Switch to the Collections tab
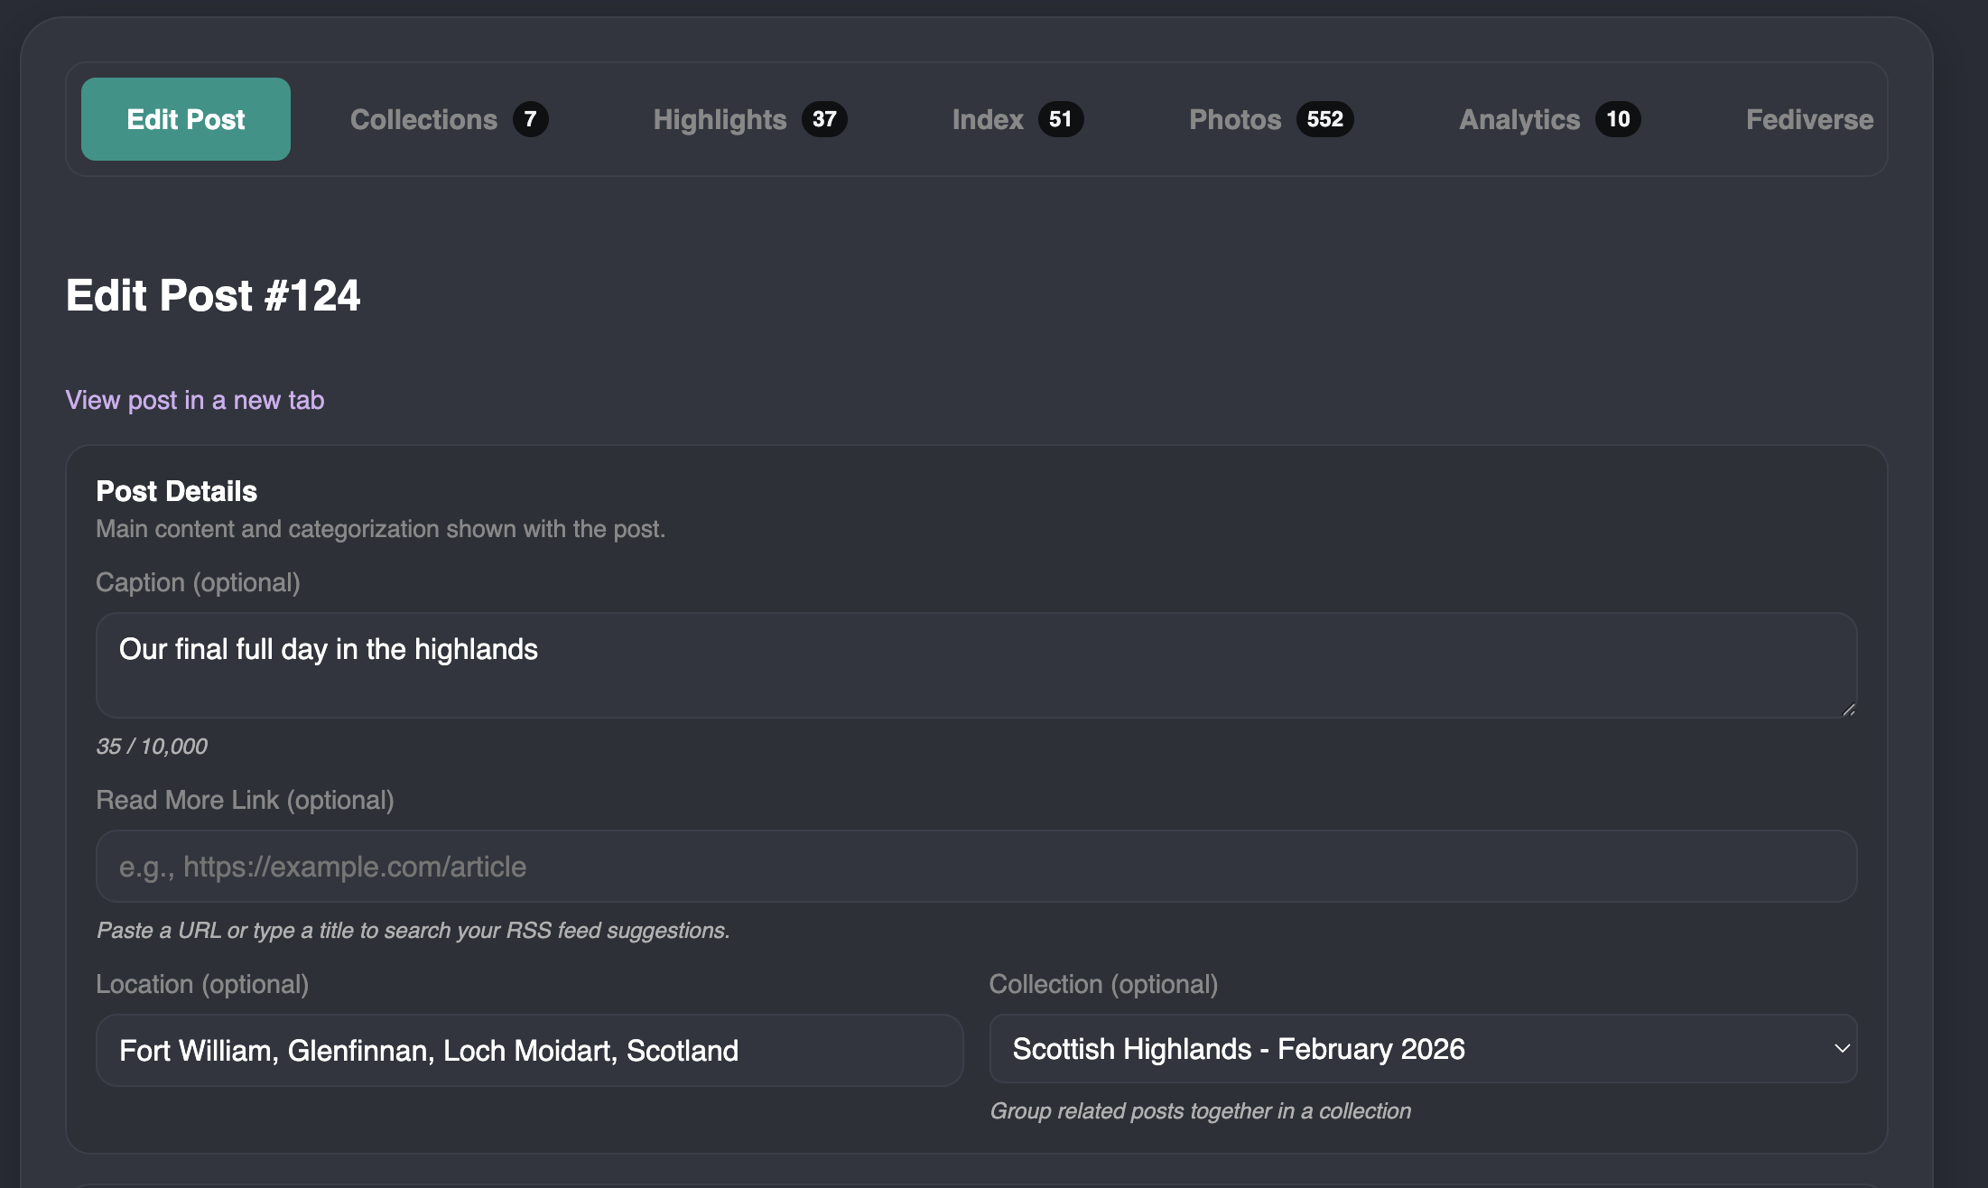The image size is (1988, 1188). click(x=423, y=119)
